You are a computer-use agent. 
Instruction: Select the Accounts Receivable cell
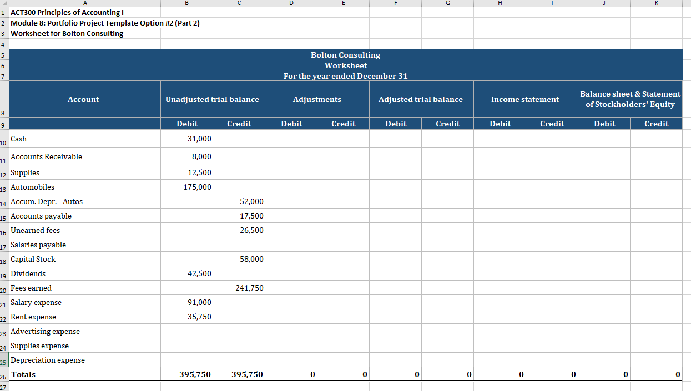coord(84,156)
